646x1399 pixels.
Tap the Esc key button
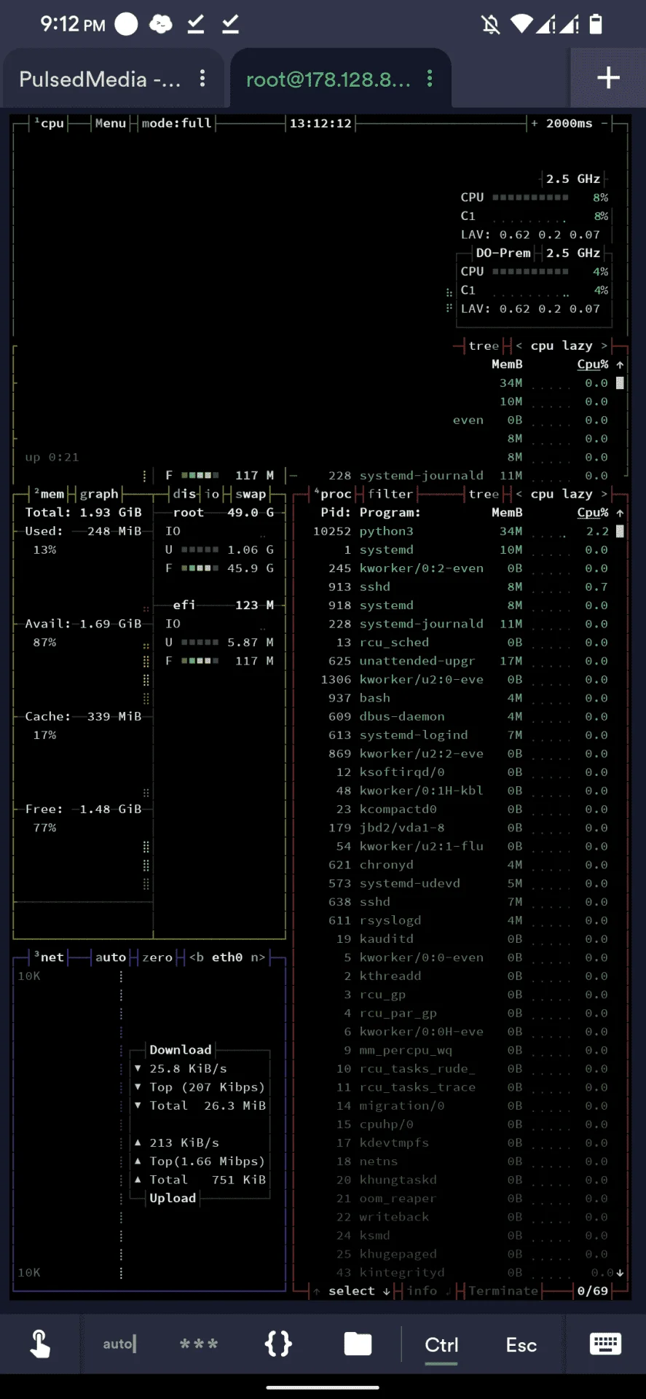[x=521, y=1344]
